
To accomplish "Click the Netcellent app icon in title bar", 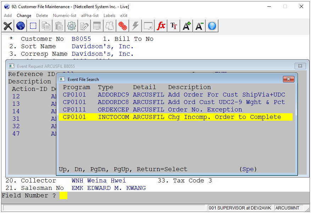I will (7, 6).
